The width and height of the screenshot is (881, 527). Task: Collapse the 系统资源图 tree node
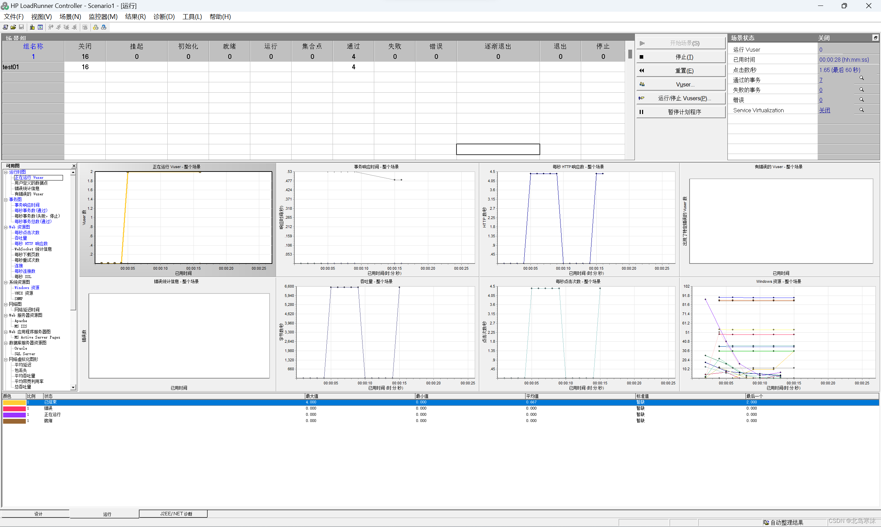point(6,282)
